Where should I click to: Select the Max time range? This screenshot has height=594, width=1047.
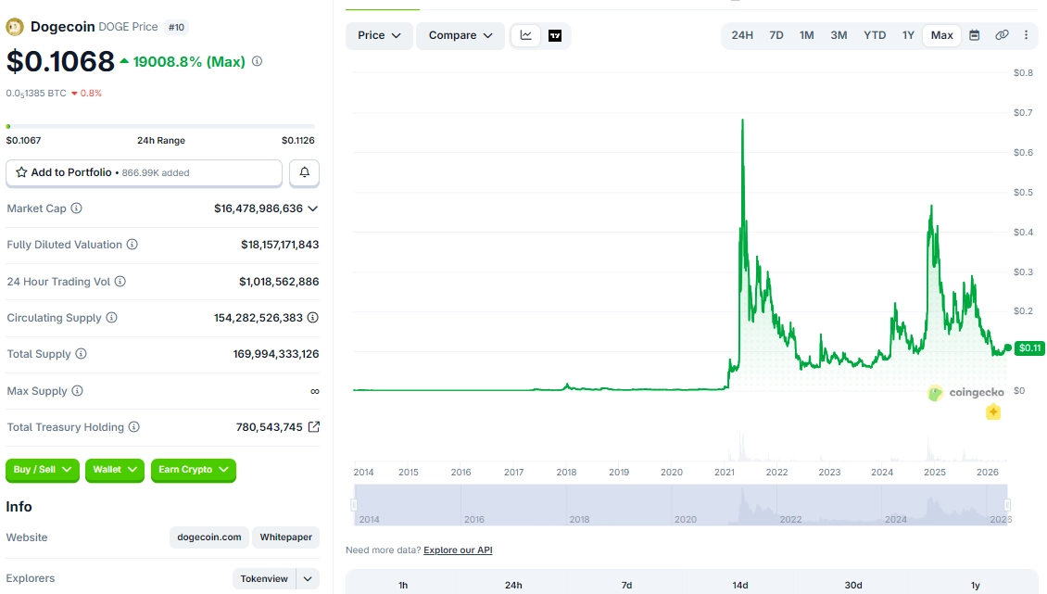942,35
